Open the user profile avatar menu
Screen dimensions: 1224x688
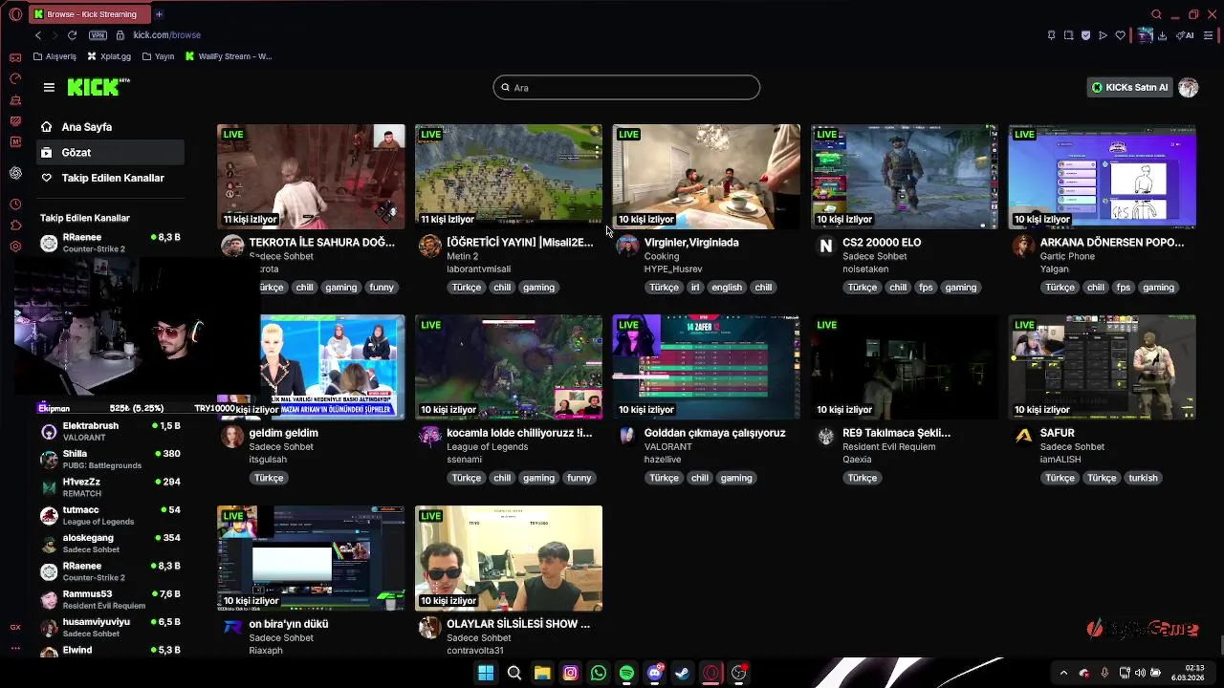coord(1189,87)
